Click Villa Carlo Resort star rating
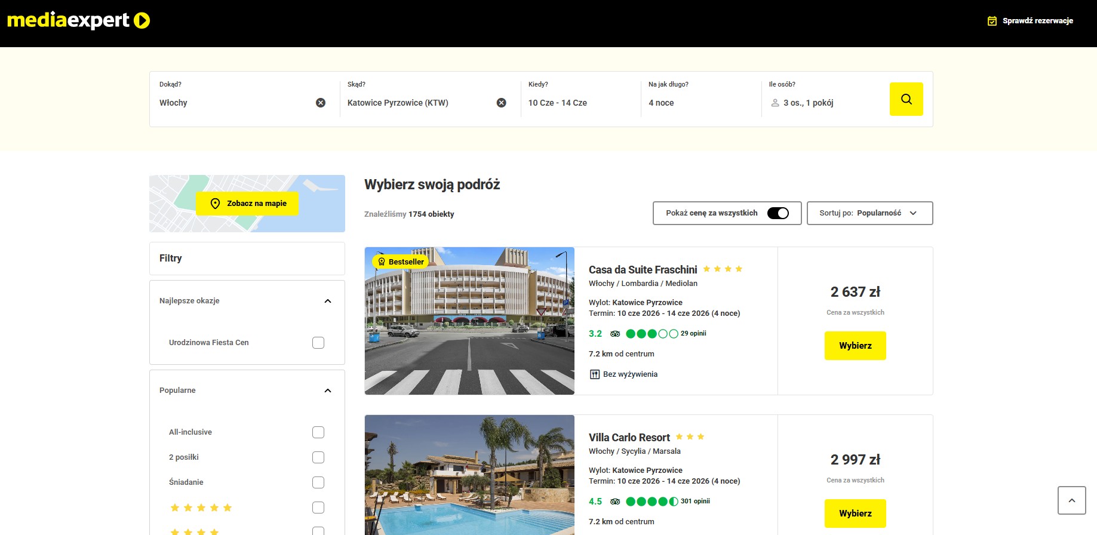Image resolution: width=1097 pixels, height=535 pixels. [690, 437]
